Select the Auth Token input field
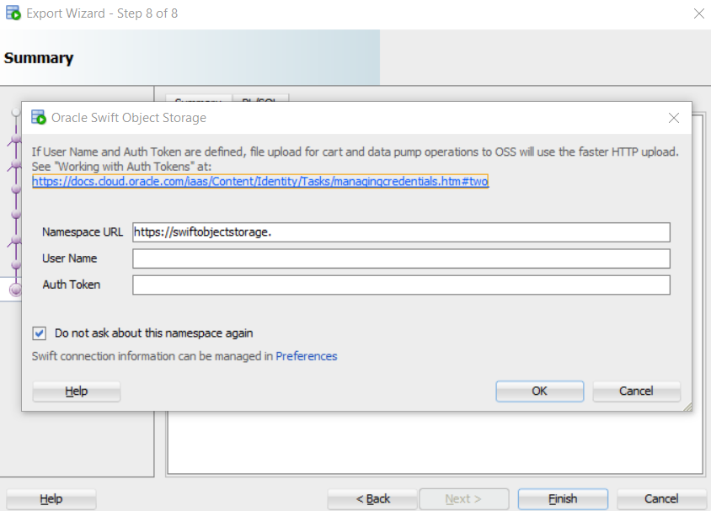Image resolution: width=711 pixels, height=511 pixels. [401, 285]
